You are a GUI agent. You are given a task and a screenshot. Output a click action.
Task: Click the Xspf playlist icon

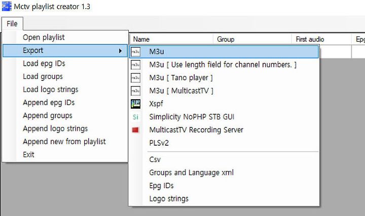135,104
